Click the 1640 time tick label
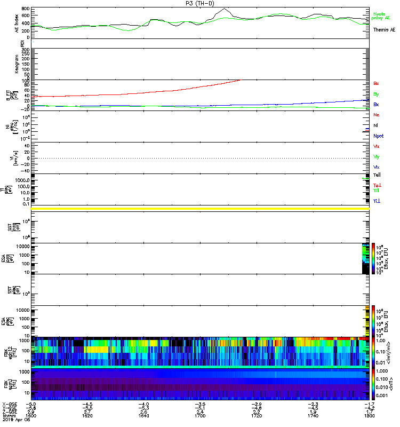Image resolution: width=400 pixels, height=427 pixels. [143, 416]
